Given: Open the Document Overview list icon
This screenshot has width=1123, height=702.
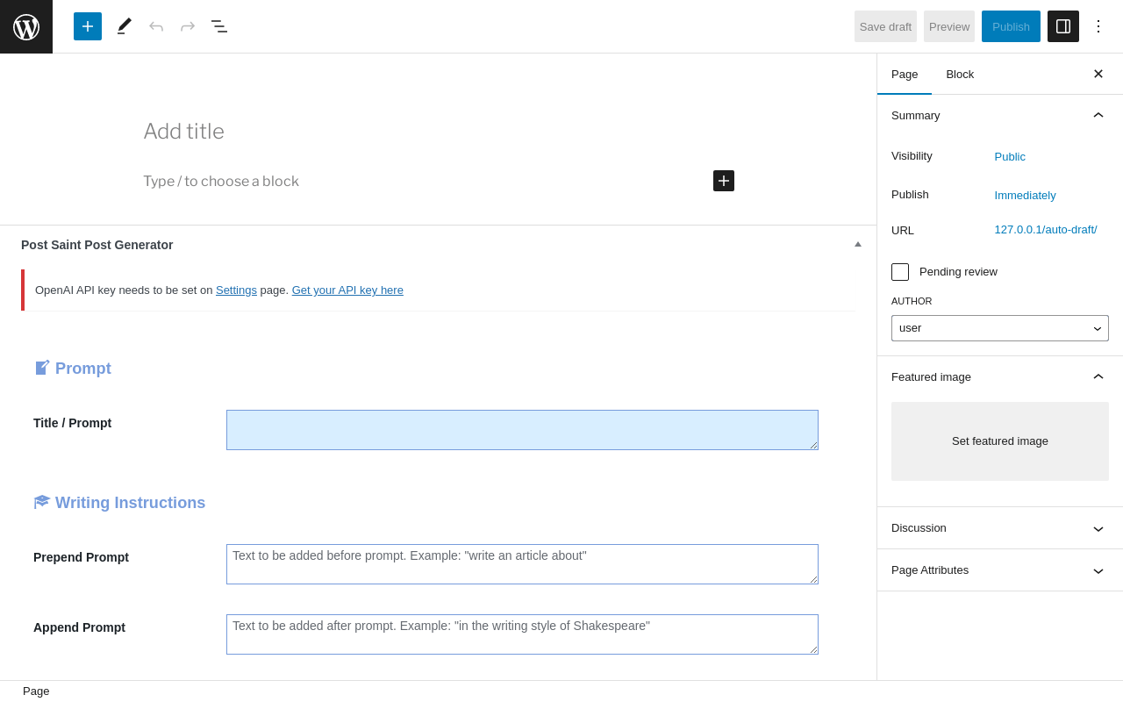Looking at the screenshot, I should [x=219, y=26].
